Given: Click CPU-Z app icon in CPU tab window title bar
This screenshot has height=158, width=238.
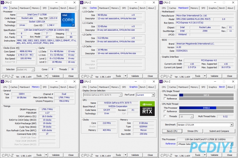Looking at the screenshot, I should (x=2, y=2).
